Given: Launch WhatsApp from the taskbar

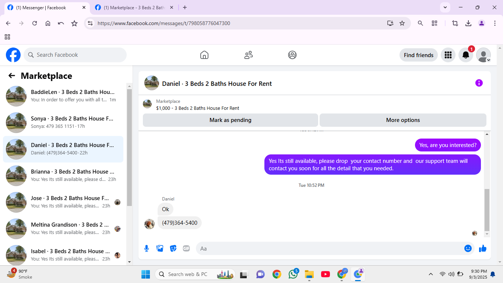Looking at the screenshot, I should pos(293,274).
